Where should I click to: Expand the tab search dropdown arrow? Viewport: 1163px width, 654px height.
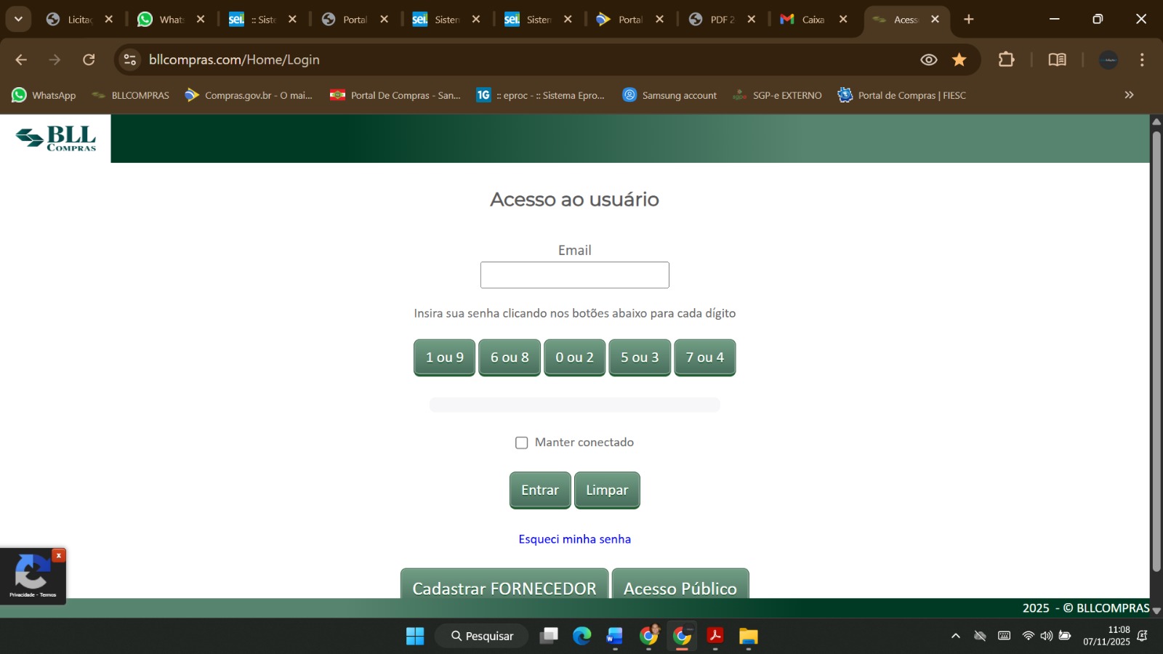coord(18,20)
